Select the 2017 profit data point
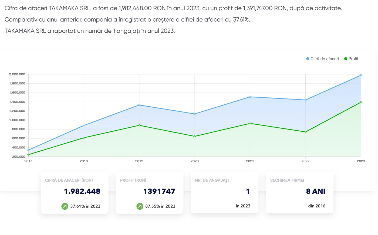 [28, 155]
